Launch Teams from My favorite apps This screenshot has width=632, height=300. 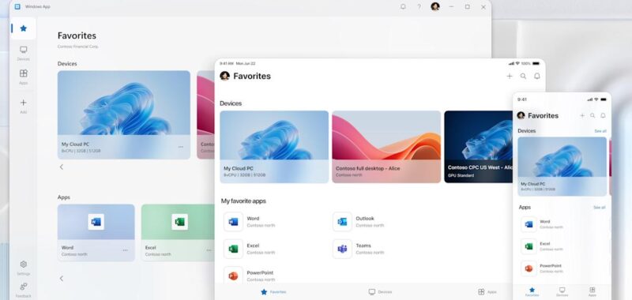[x=359, y=249]
